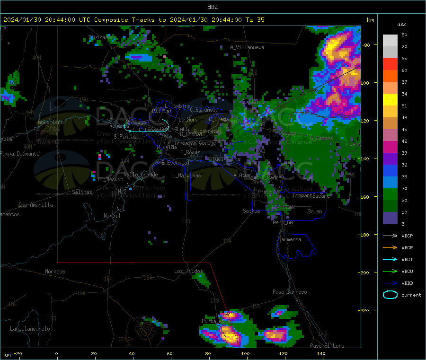426x360 pixels.
Task: Pick the magenta 42 dBZ color swatch
Action: coord(390,147)
